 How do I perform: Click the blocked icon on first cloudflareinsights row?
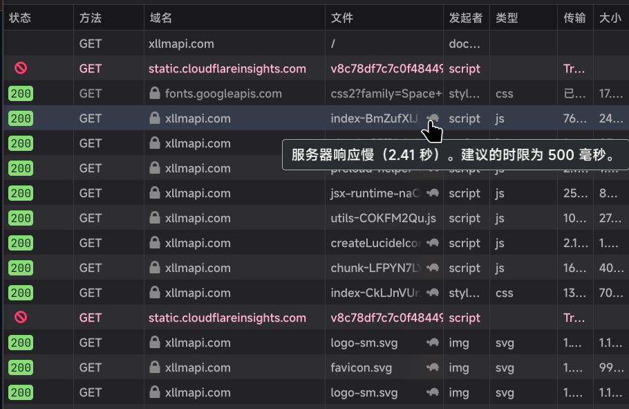[x=20, y=69]
